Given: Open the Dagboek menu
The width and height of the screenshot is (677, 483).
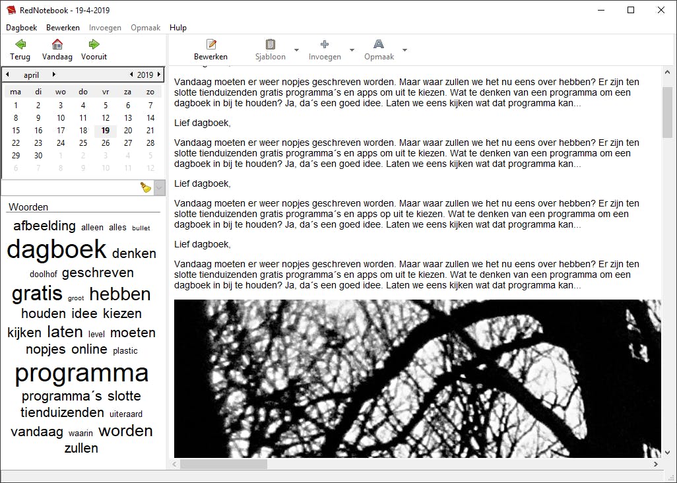Looking at the screenshot, I should coord(21,28).
